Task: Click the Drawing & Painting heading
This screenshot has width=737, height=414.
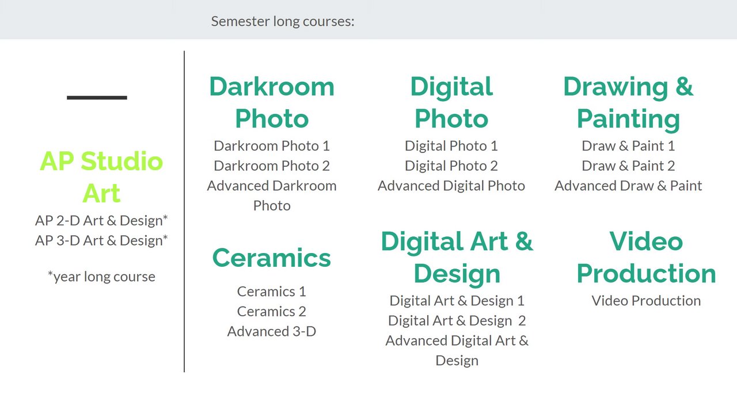Action: (628, 102)
